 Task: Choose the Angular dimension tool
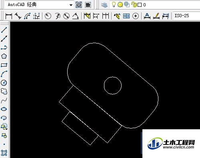pos(75,16)
